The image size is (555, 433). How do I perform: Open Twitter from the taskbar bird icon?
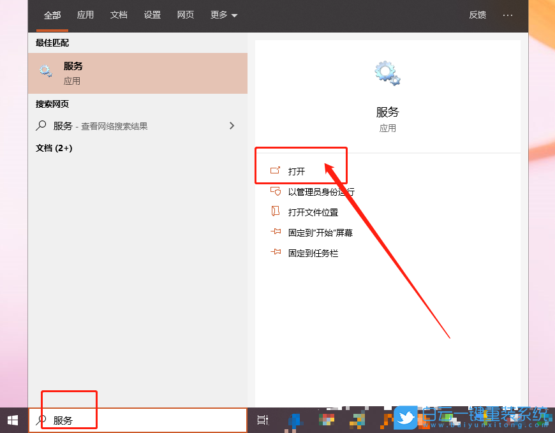pos(404,418)
